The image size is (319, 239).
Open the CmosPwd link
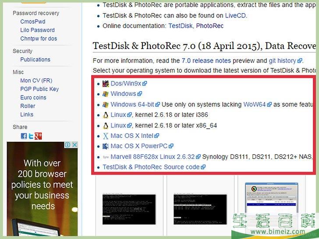pyautogui.click(x=33, y=21)
